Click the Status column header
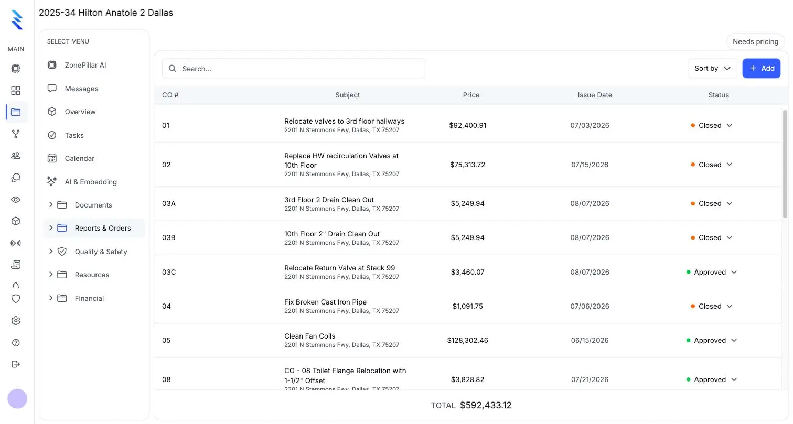This screenshot has width=793, height=424. coord(719,95)
